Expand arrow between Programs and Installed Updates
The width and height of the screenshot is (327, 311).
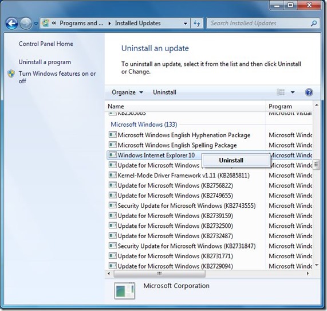(x=109, y=23)
